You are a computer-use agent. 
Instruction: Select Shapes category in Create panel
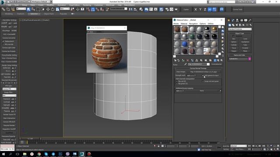233,25
